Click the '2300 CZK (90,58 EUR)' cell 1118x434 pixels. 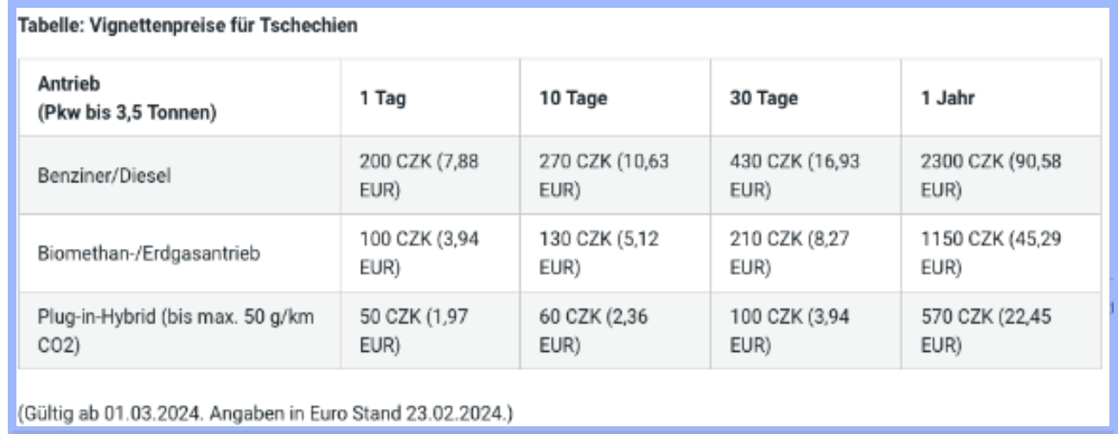(1001, 176)
